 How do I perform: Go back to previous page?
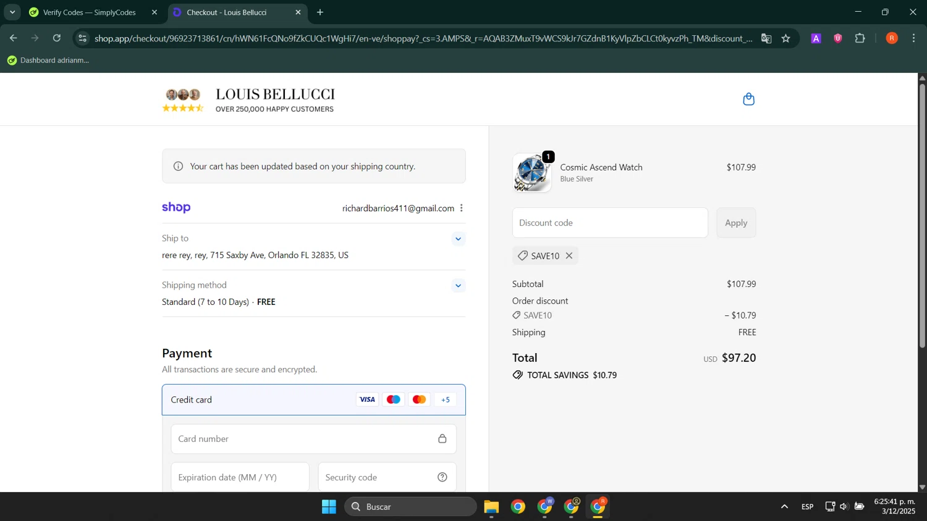click(x=14, y=38)
